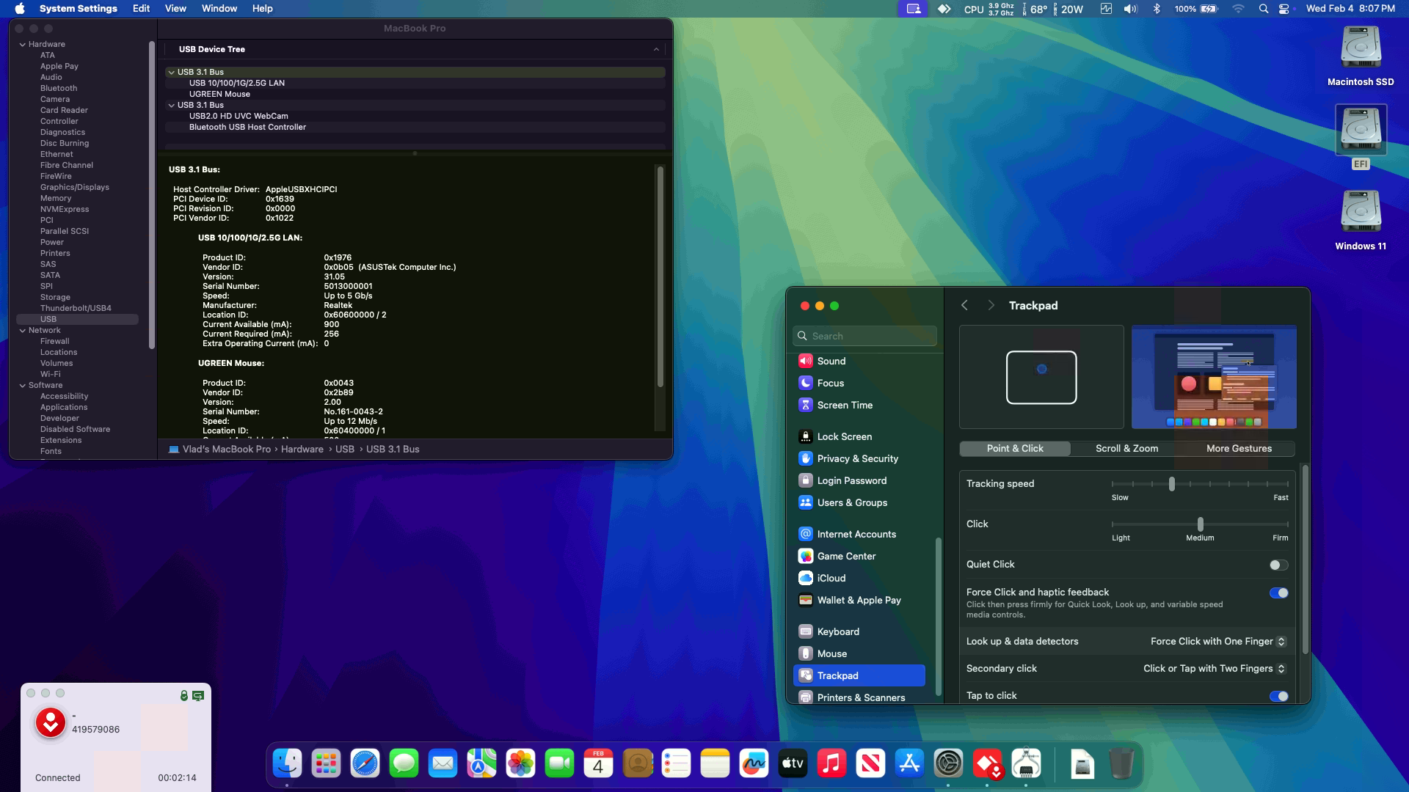Go forward in System Settings

(x=991, y=305)
